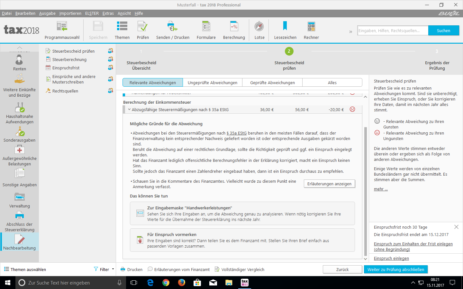Open the Filter dropdown

(x=104, y=269)
